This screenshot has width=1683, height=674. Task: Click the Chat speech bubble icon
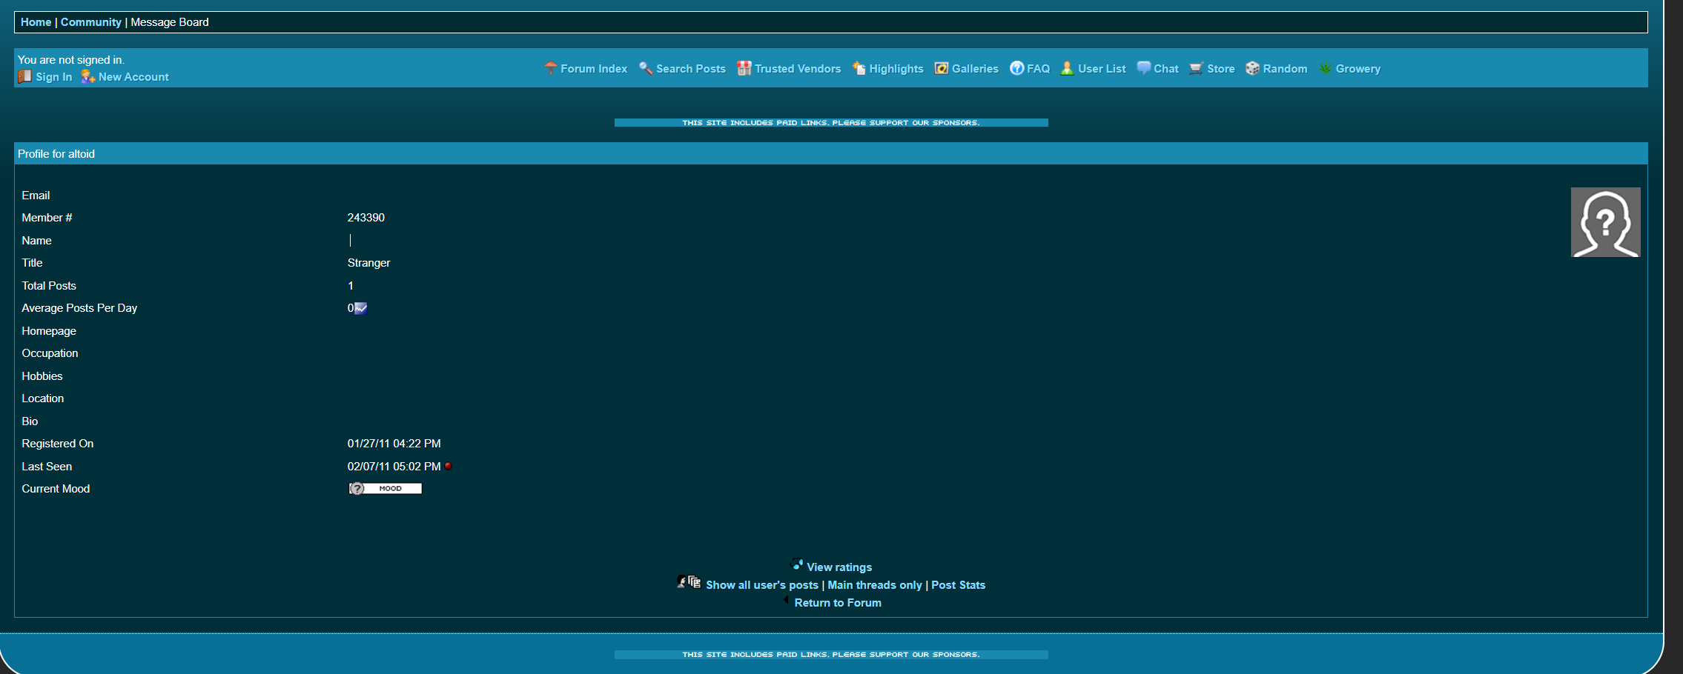pyautogui.click(x=1143, y=68)
